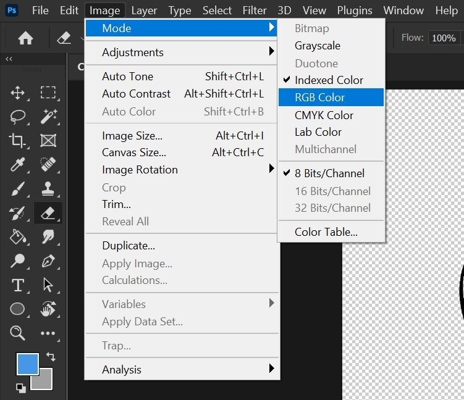Open the Color Table option
The width and height of the screenshot is (464, 400).
point(326,232)
